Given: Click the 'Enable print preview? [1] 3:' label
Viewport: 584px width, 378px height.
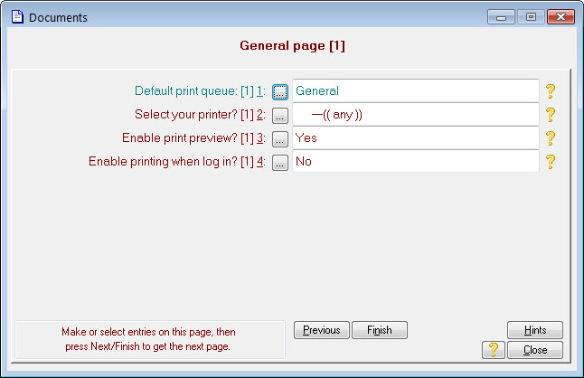Looking at the screenshot, I should pyautogui.click(x=193, y=137).
